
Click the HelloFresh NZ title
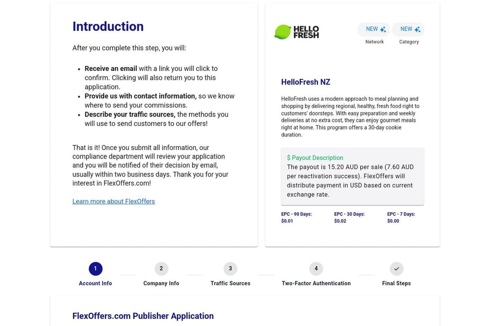306,82
